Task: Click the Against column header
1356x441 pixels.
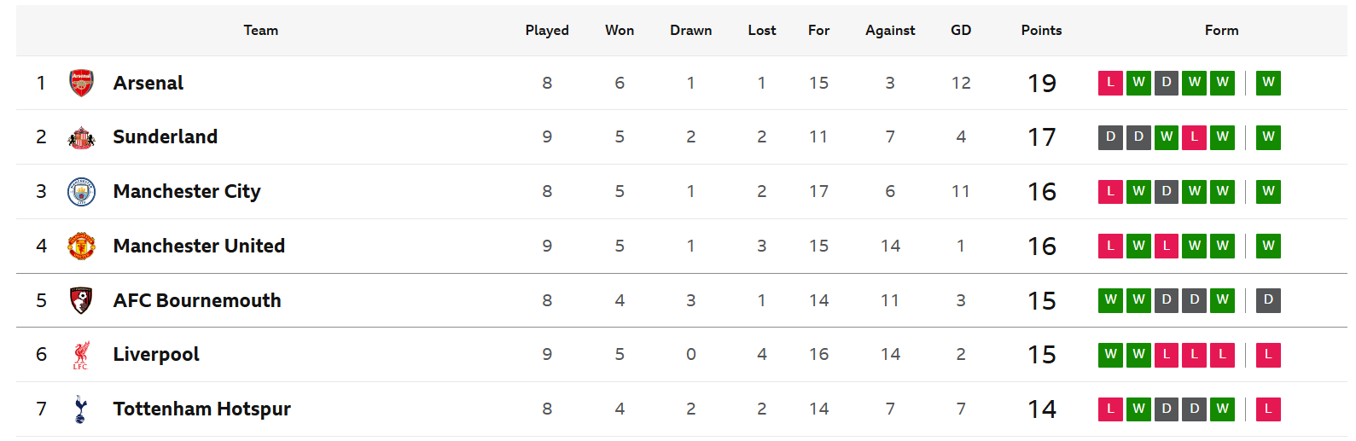Action: coord(890,31)
